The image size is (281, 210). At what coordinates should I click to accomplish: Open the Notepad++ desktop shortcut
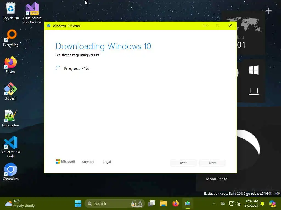click(11, 118)
